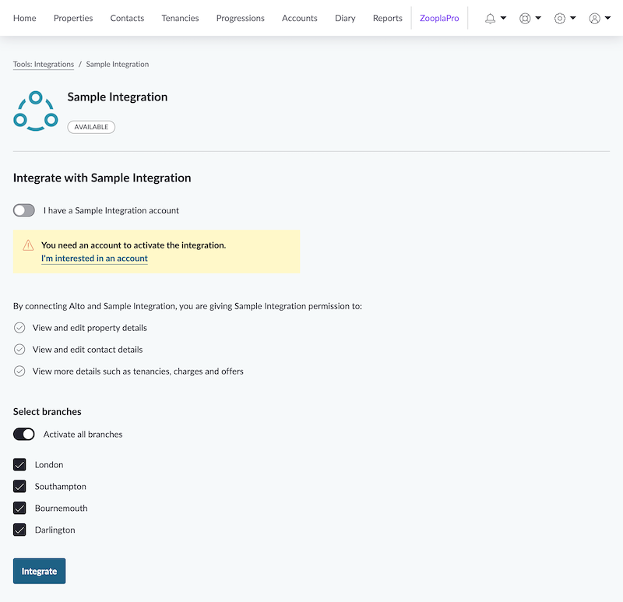Open the user profile icon
The height and width of the screenshot is (602, 623).
(x=595, y=18)
